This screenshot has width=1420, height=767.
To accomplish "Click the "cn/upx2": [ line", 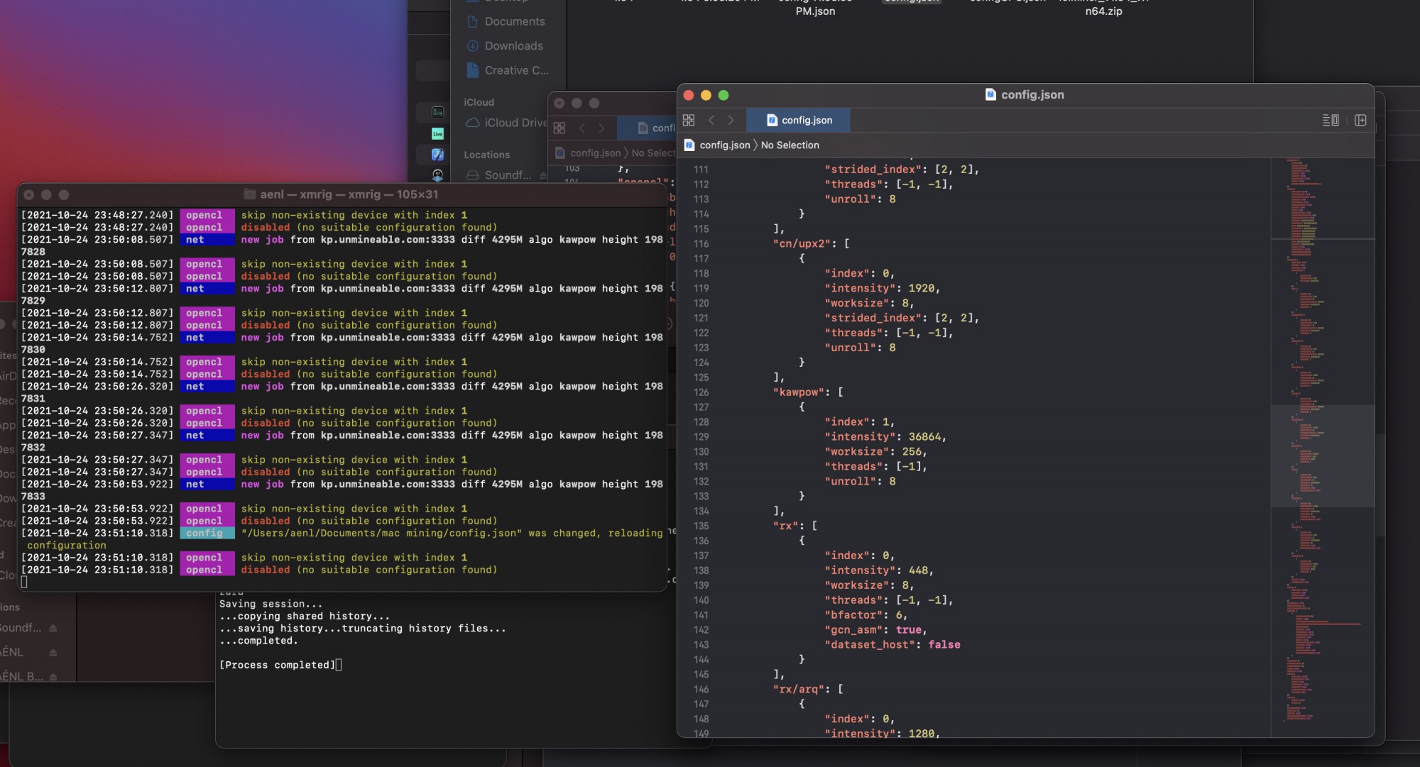I will tap(811, 243).
